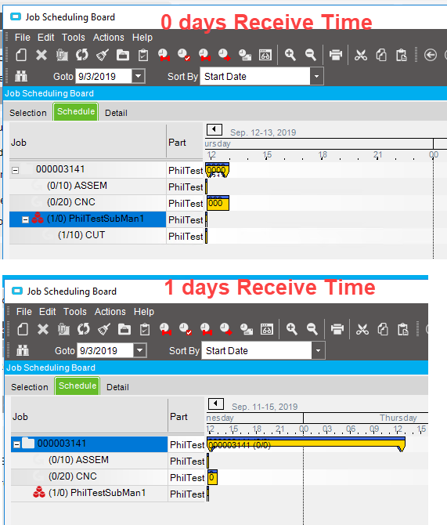Open Goto date dropdown in bottom window
Viewport: 447px width, 525px height.
tap(140, 350)
